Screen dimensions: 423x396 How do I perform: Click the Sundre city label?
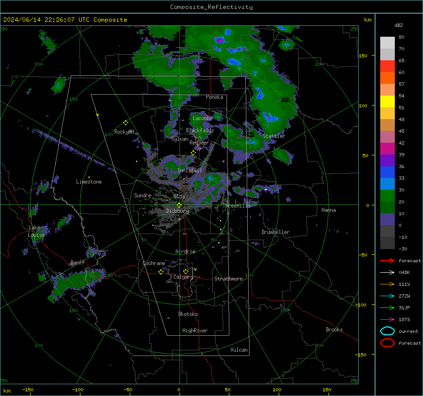coord(143,195)
